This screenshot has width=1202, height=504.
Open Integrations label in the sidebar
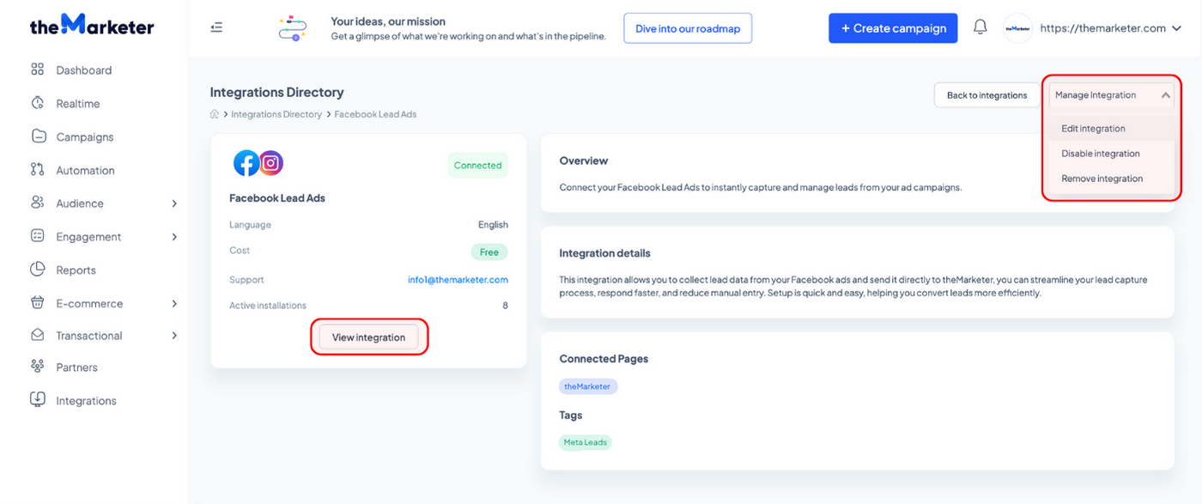pos(86,401)
